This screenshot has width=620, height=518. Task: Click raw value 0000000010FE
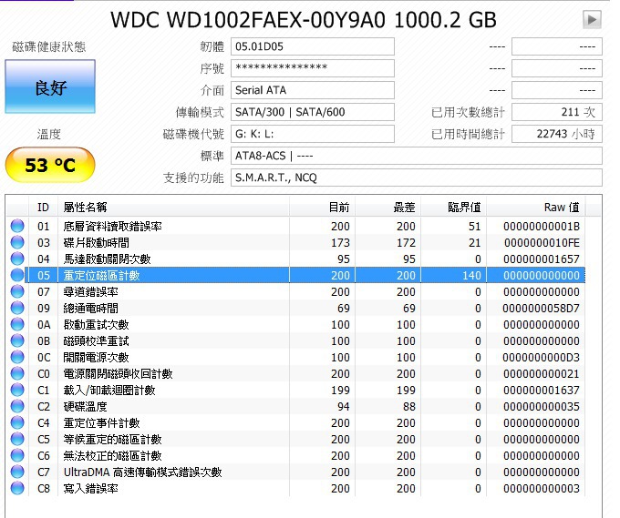pos(542,243)
